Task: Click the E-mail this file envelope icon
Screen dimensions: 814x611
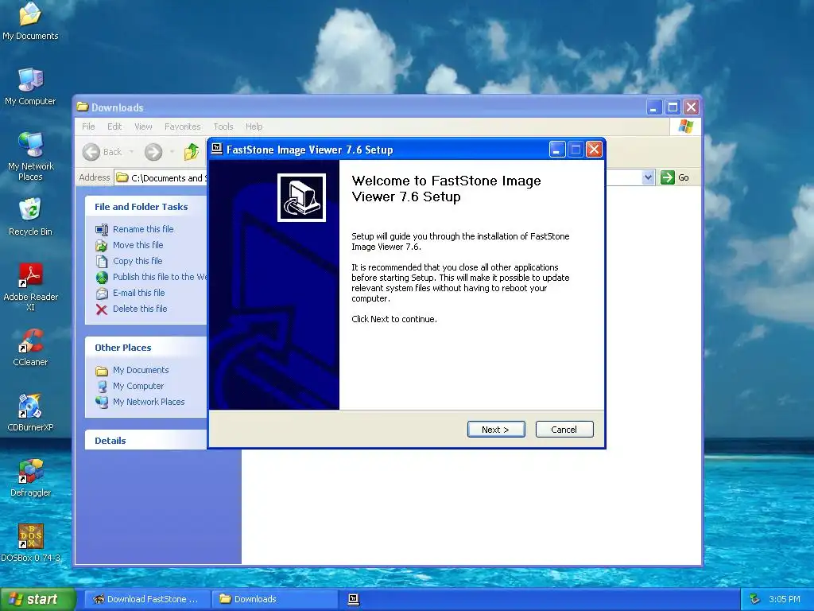Action: click(x=102, y=293)
